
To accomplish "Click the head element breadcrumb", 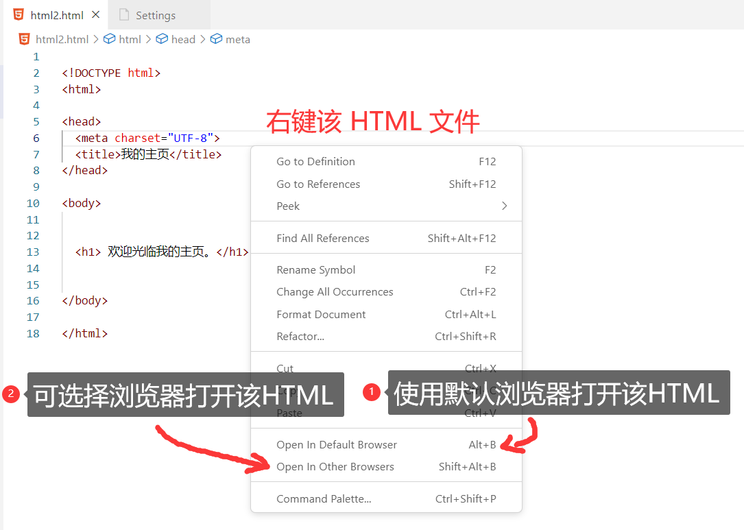I will click(x=183, y=39).
